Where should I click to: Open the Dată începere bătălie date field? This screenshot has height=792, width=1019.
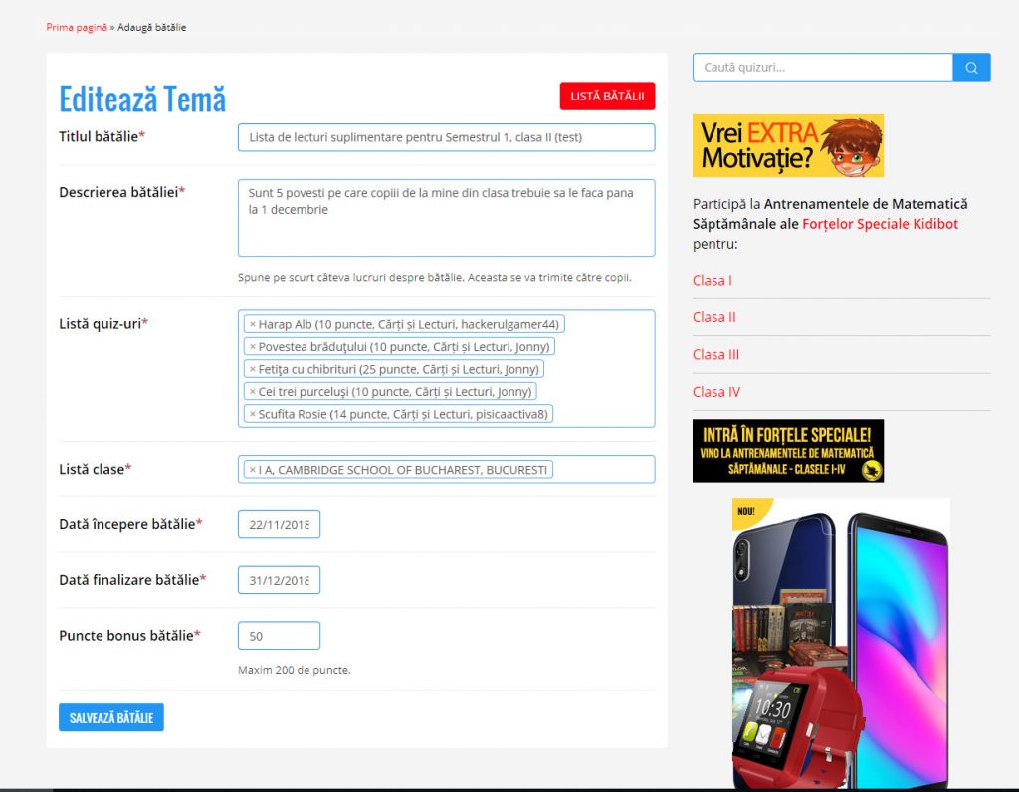279,524
